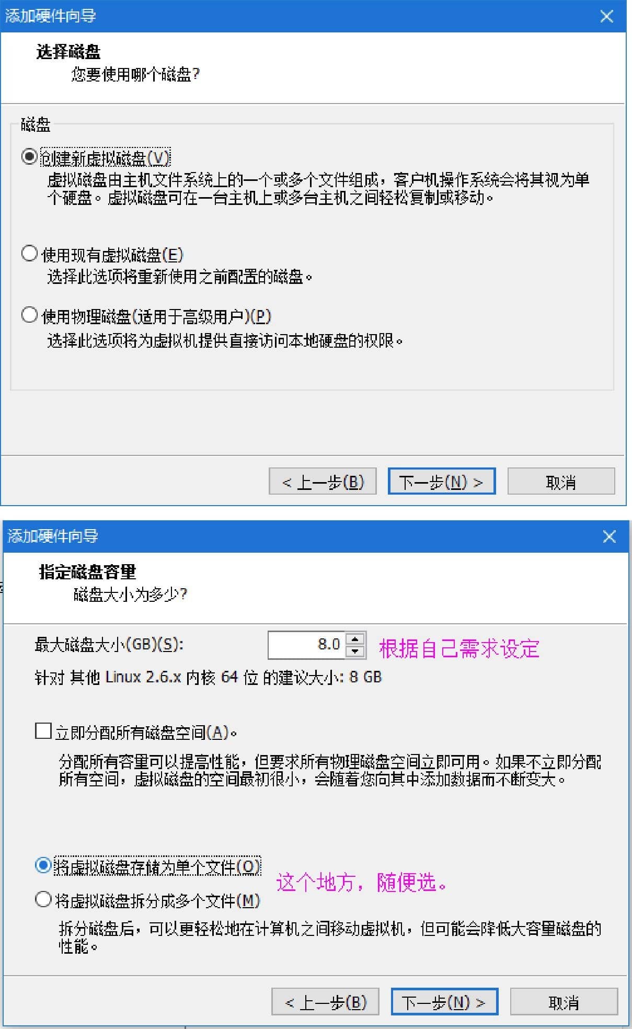This screenshot has width=632, height=1029.
Task: Decrease disk size with down stepper arrow
Action: point(355,651)
